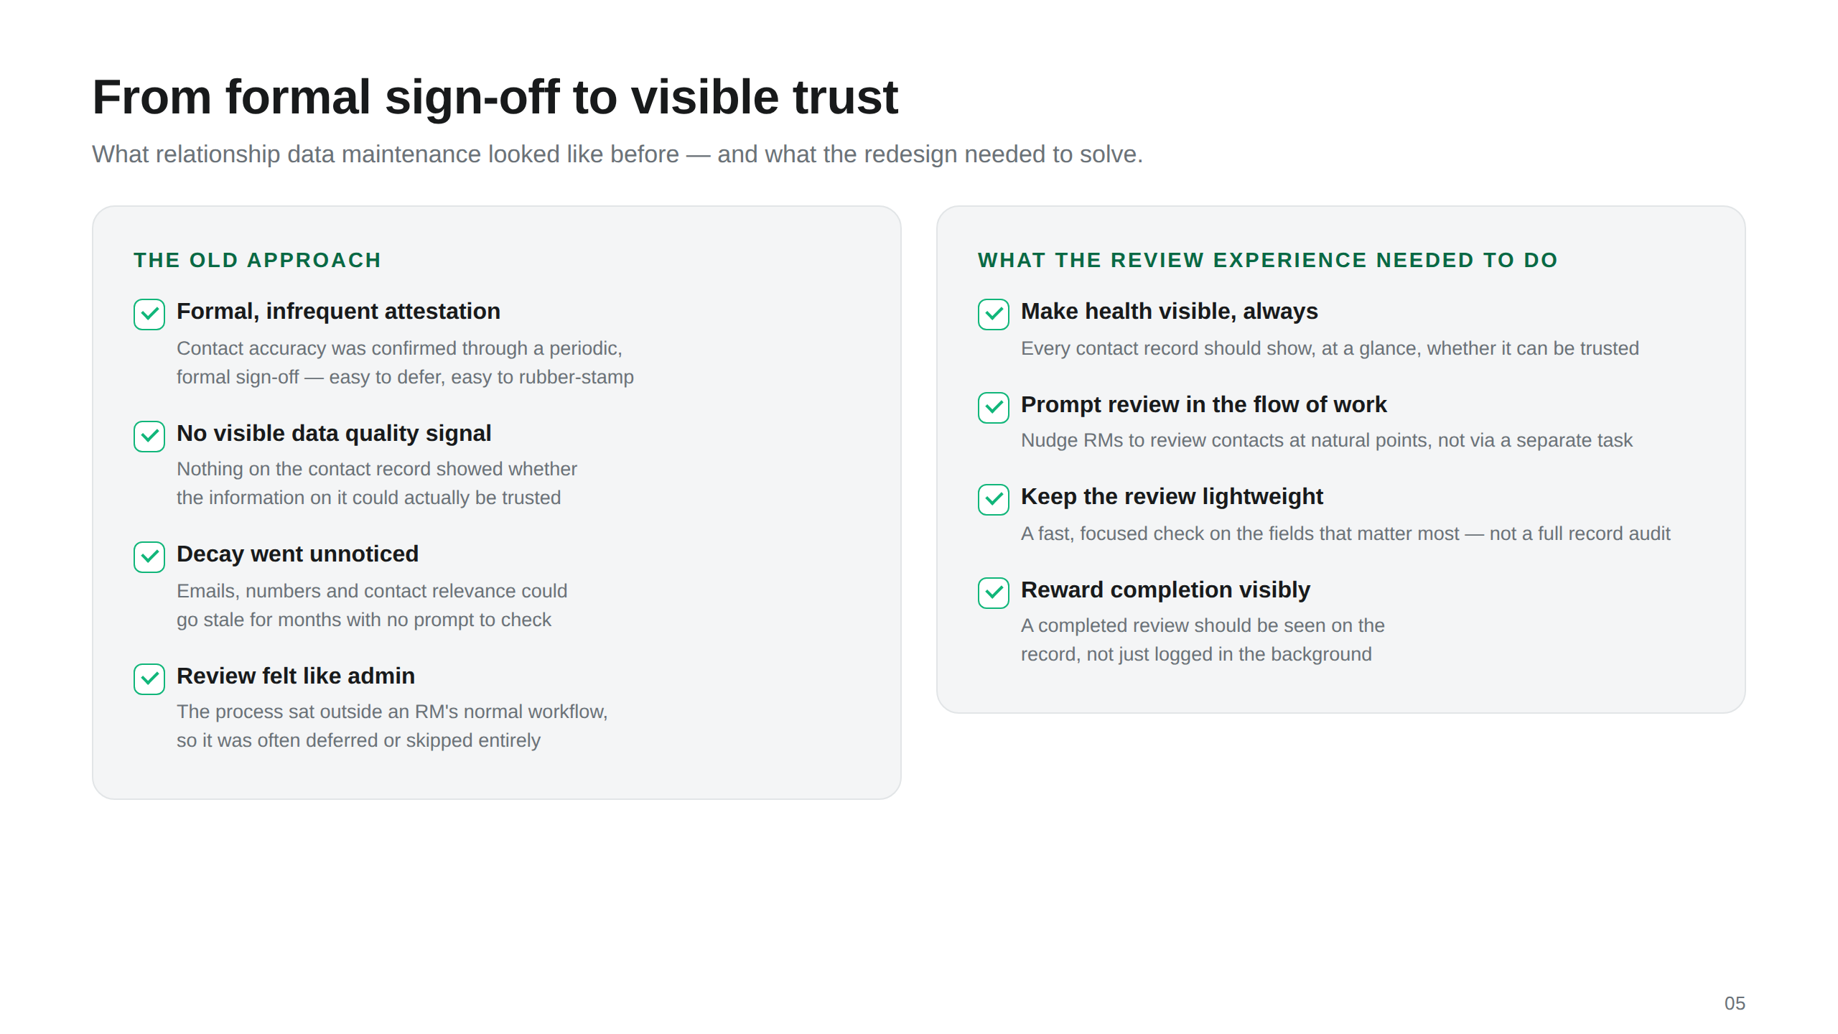The image size is (1838, 1034).
Task: Select the Review felt like admin heading
Action: pyautogui.click(x=296, y=676)
